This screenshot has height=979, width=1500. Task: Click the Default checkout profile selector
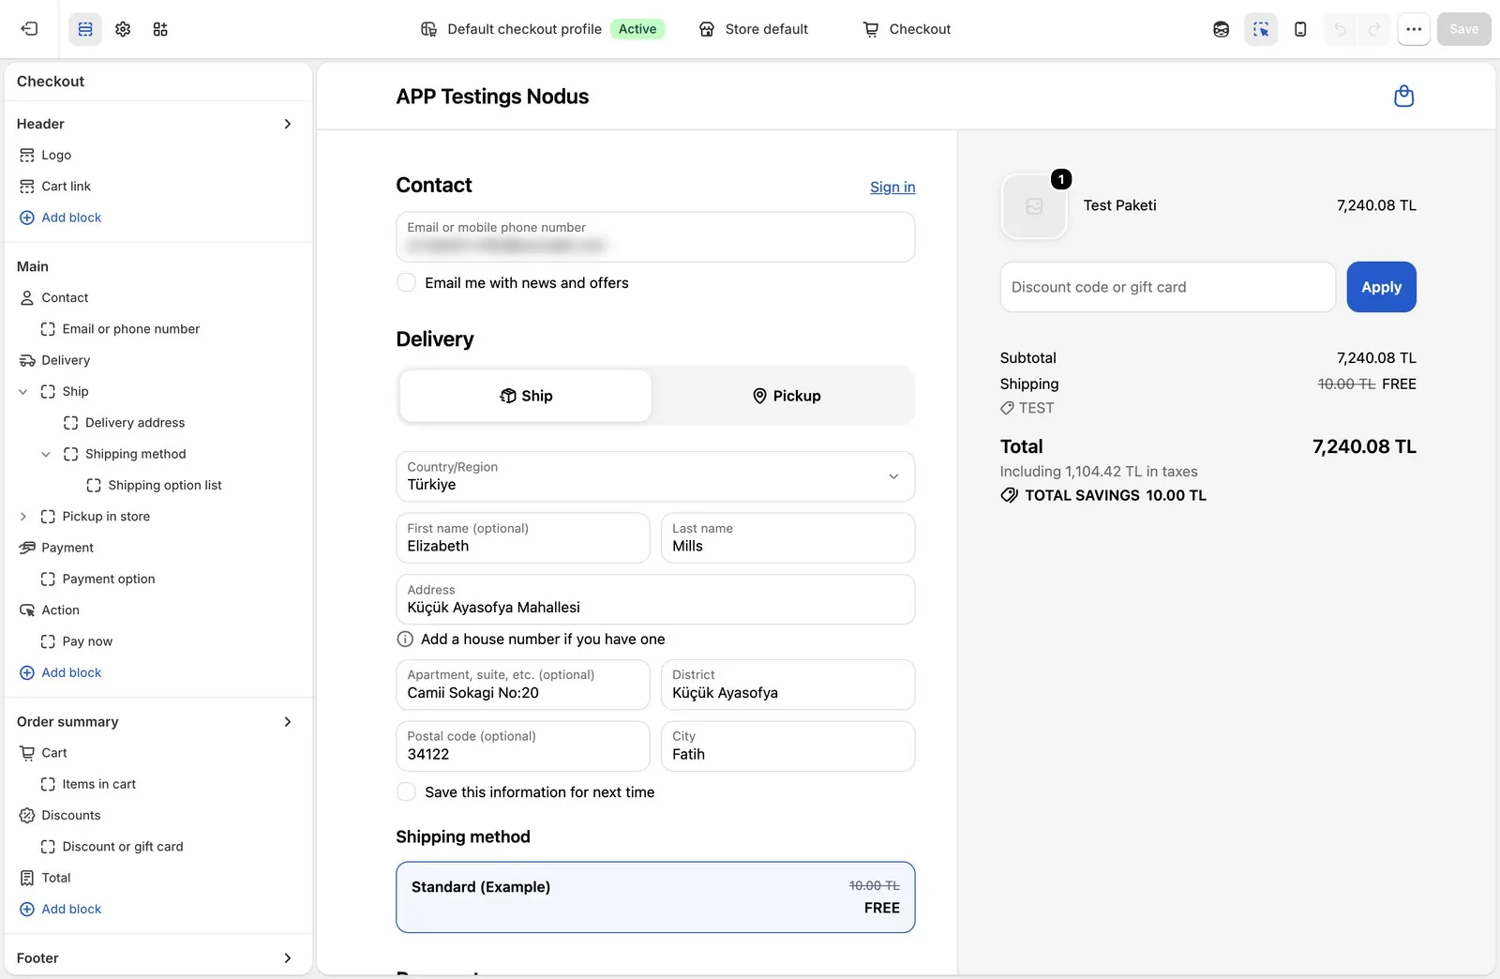(543, 29)
